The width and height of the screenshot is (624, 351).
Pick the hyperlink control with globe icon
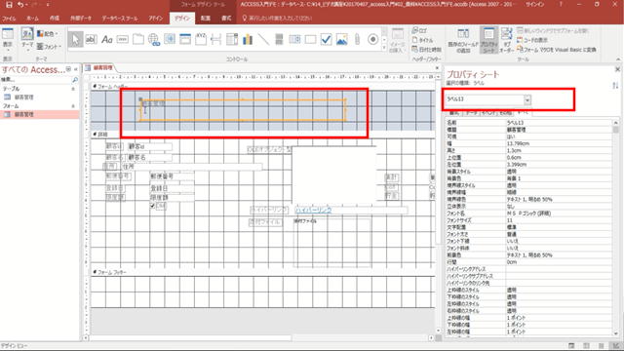point(154,39)
